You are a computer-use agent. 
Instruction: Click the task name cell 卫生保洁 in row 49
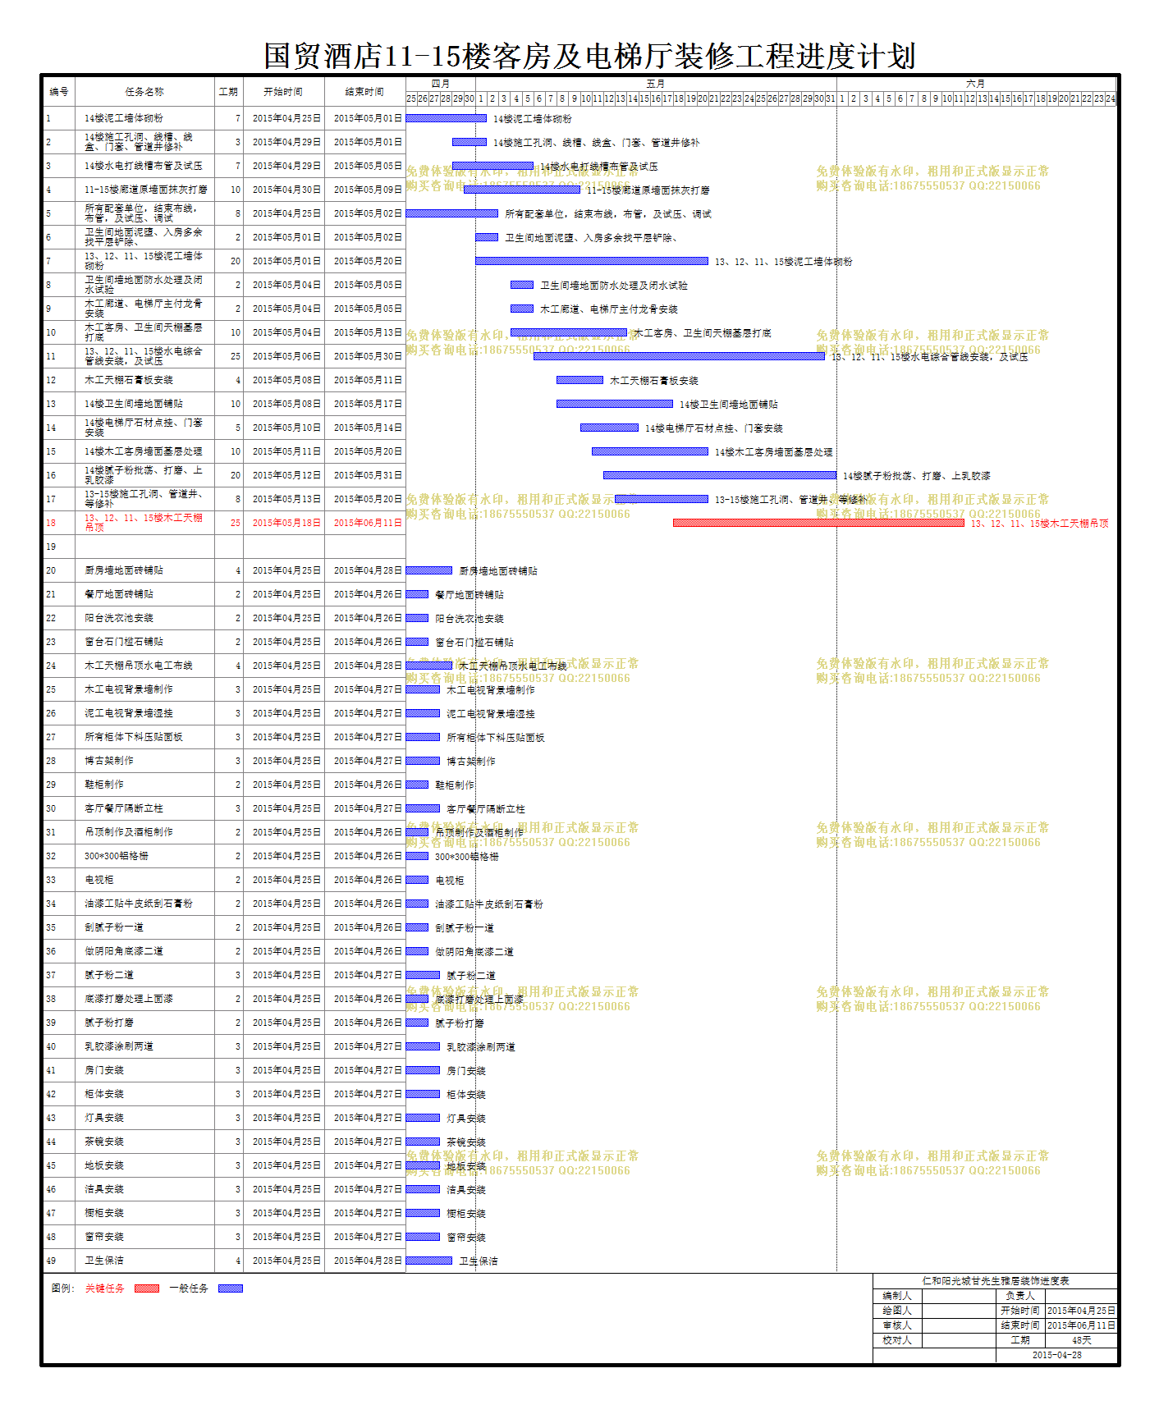(144, 1261)
